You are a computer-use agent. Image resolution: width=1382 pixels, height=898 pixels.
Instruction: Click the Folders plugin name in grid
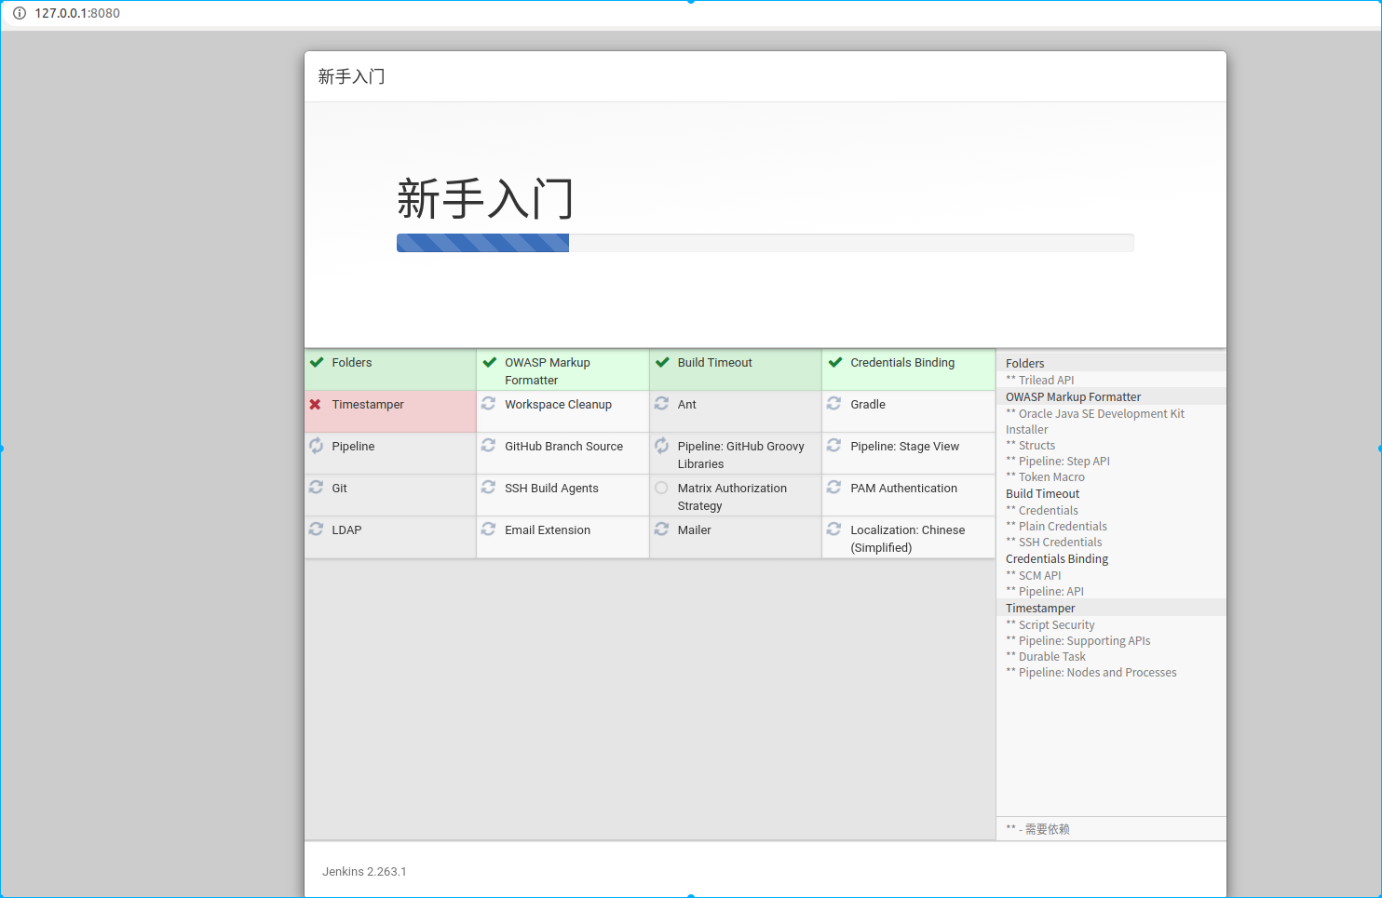(351, 363)
